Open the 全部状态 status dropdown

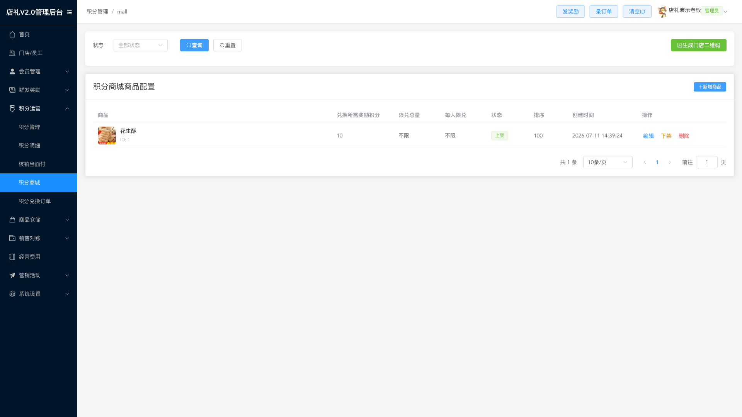[141, 45]
